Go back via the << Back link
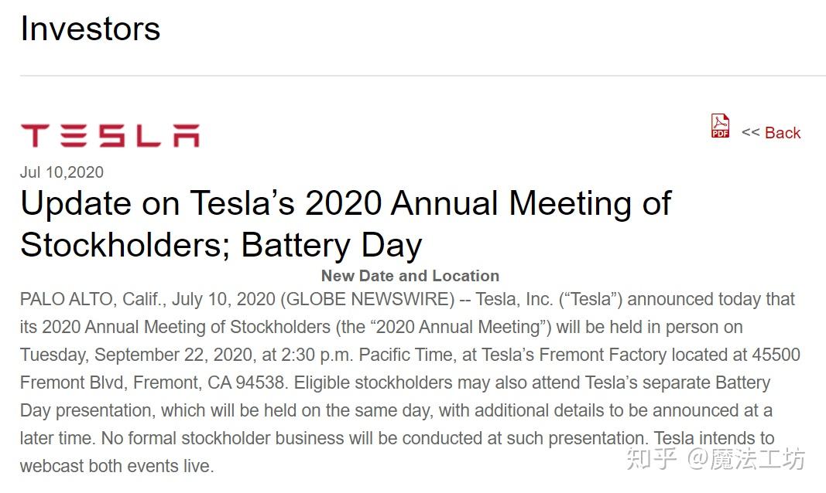Image resolution: width=826 pixels, height=493 pixels. click(x=771, y=133)
